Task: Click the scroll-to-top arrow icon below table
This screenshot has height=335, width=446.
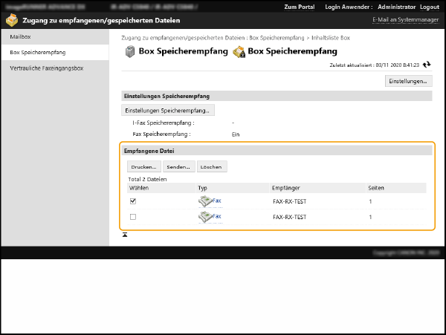Action: [125, 235]
